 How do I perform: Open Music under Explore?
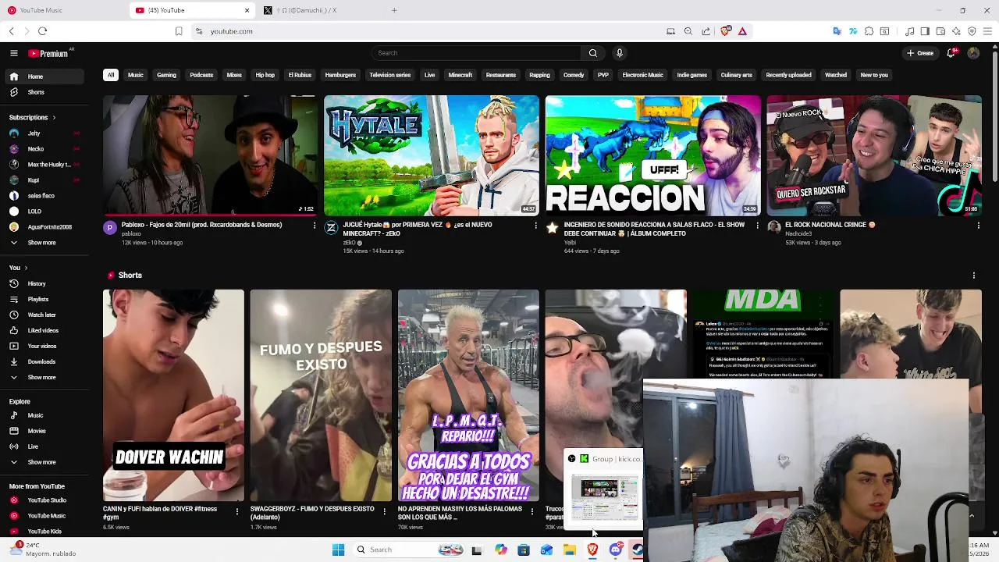[x=43, y=415]
